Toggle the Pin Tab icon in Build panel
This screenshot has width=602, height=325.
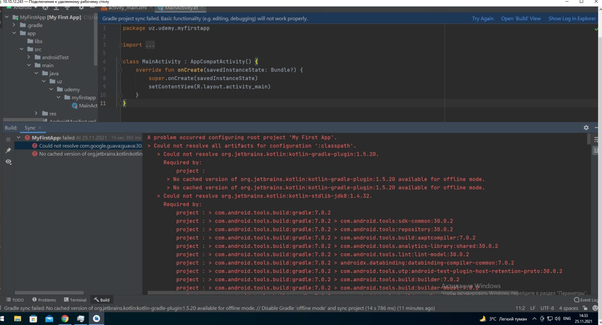8,151
